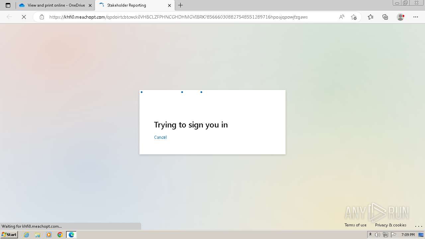Screen dimensions: 425x239
Task: Open Privacy & cookies link
Action: [391, 225]
